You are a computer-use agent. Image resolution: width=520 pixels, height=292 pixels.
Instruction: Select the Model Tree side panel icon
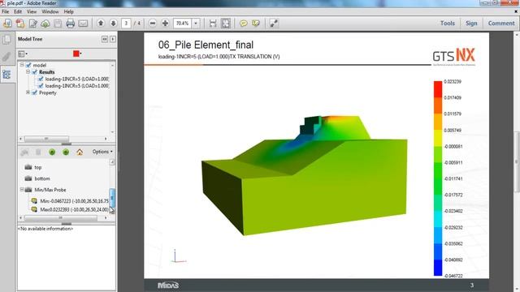6,75
